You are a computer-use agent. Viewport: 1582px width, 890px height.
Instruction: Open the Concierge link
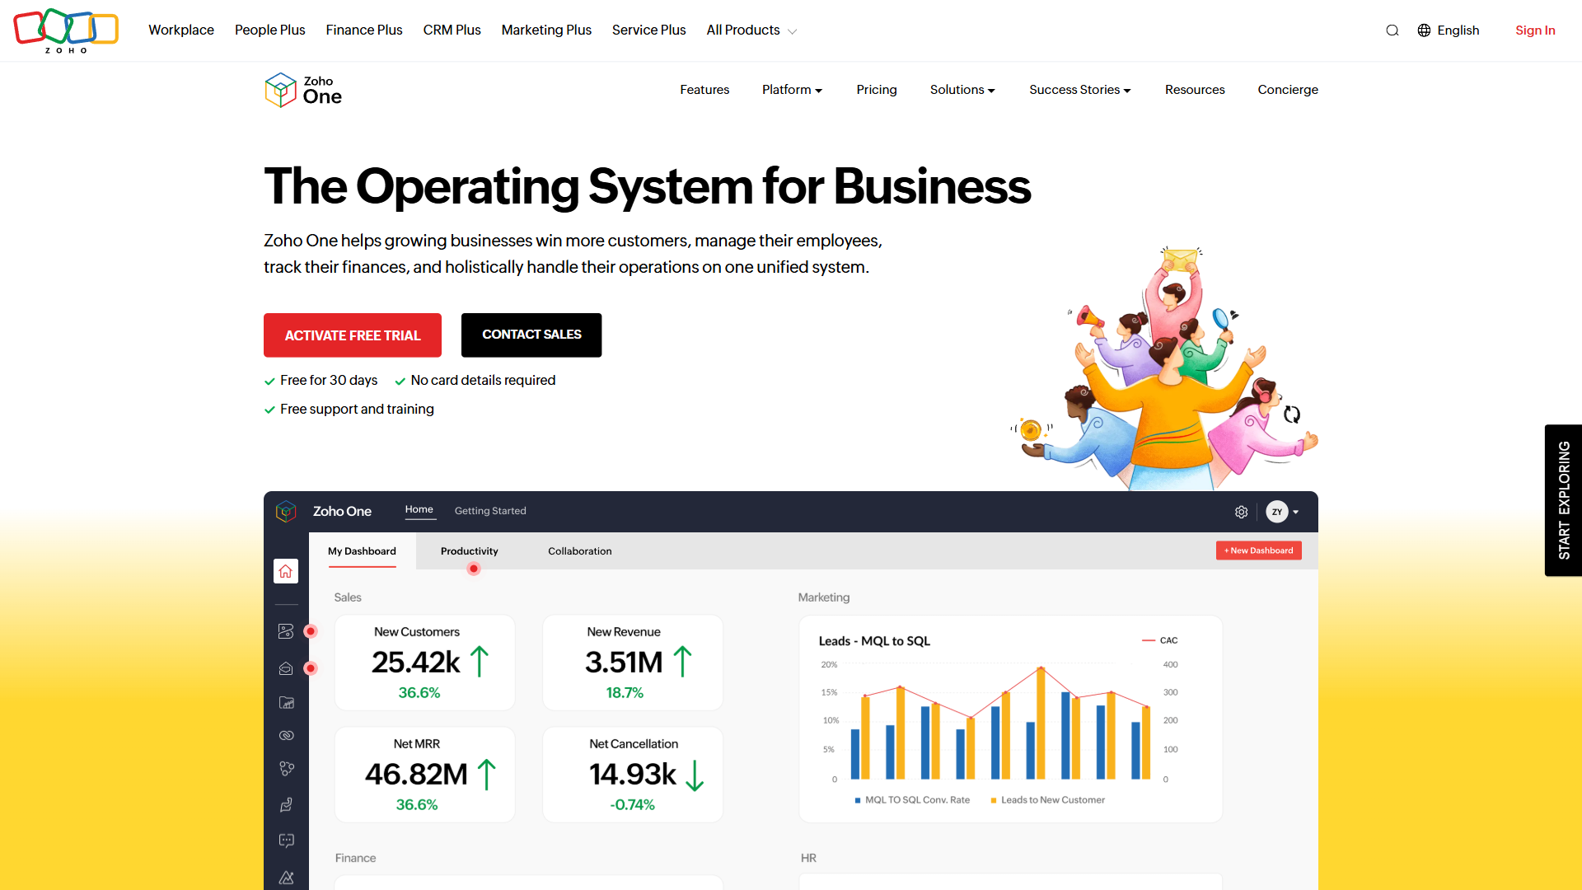point(1288,90)
